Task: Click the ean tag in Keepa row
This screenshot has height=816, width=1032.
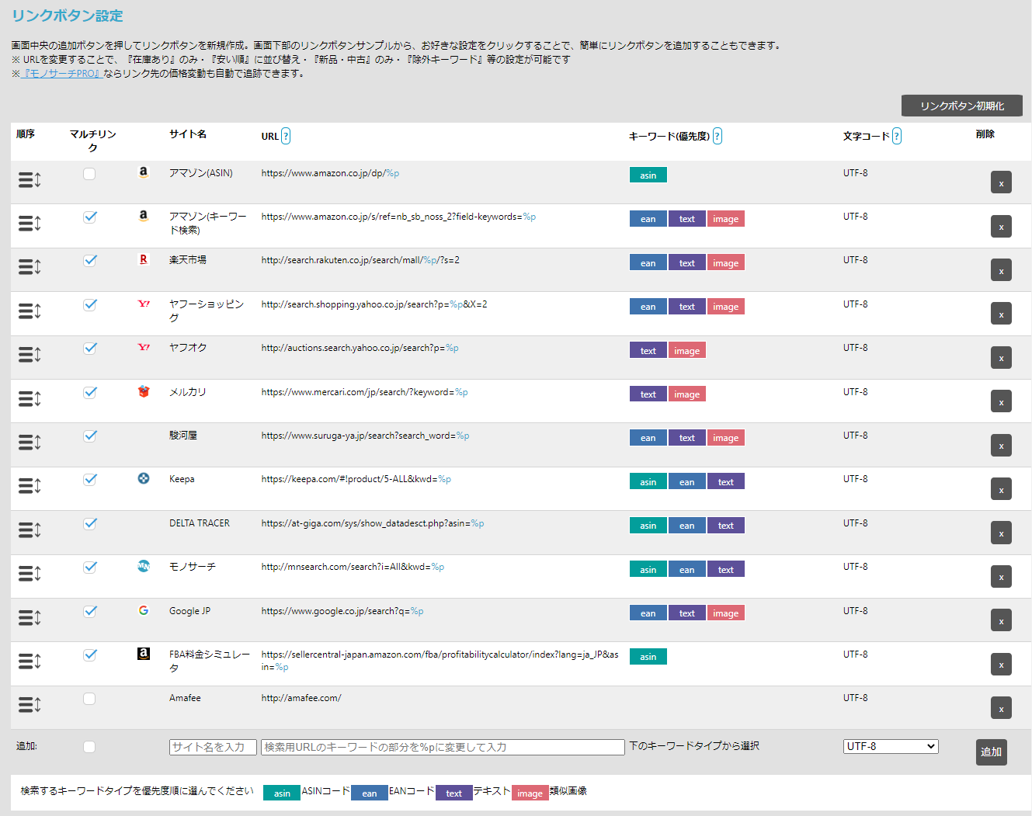Action: (687, 481)
